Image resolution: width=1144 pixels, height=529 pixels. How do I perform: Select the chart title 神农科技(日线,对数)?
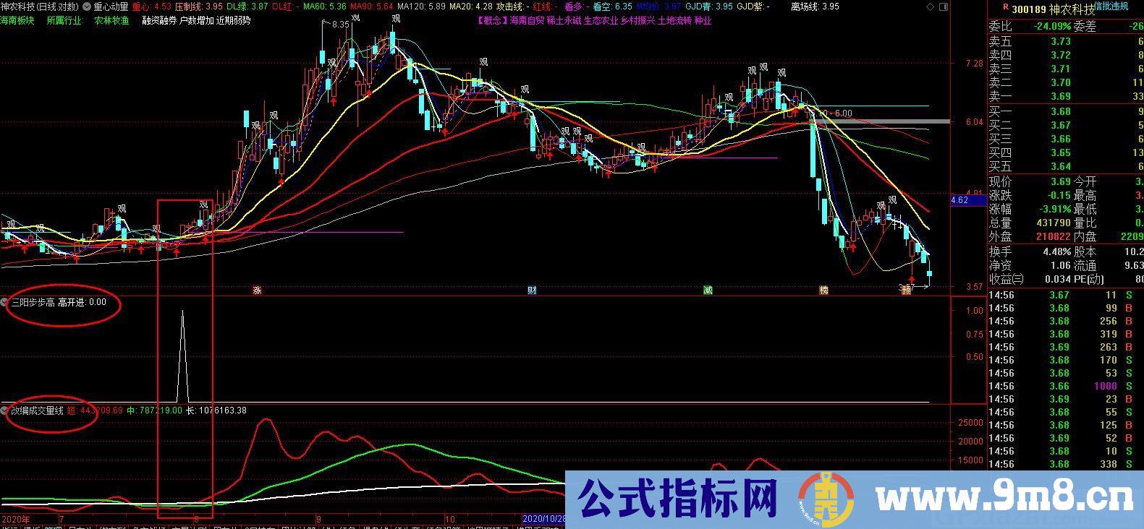tap(41, 7)
